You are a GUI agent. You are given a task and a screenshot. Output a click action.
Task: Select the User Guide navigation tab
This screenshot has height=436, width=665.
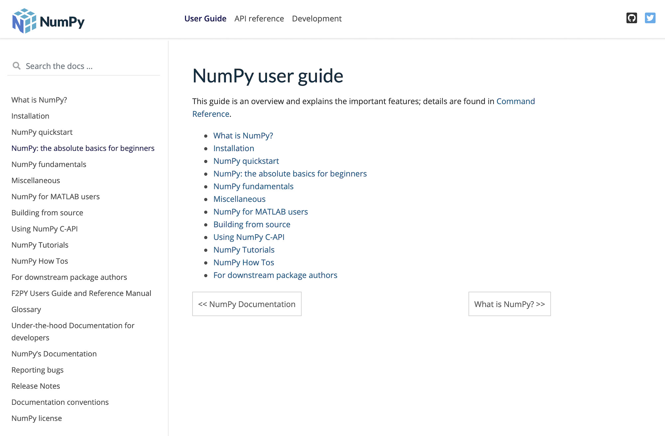205,19
